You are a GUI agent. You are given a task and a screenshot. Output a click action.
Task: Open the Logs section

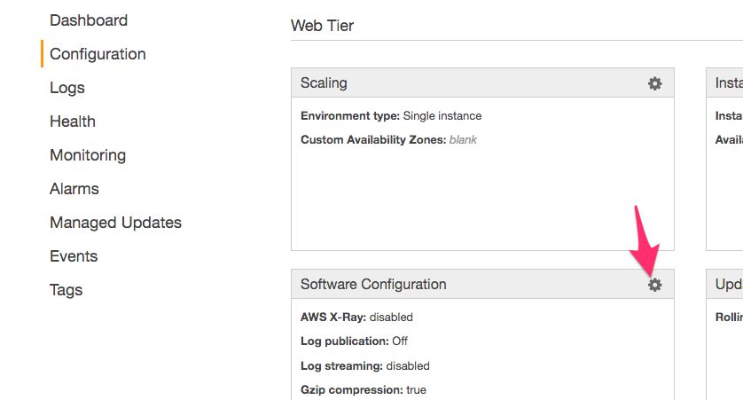(67, 88)
